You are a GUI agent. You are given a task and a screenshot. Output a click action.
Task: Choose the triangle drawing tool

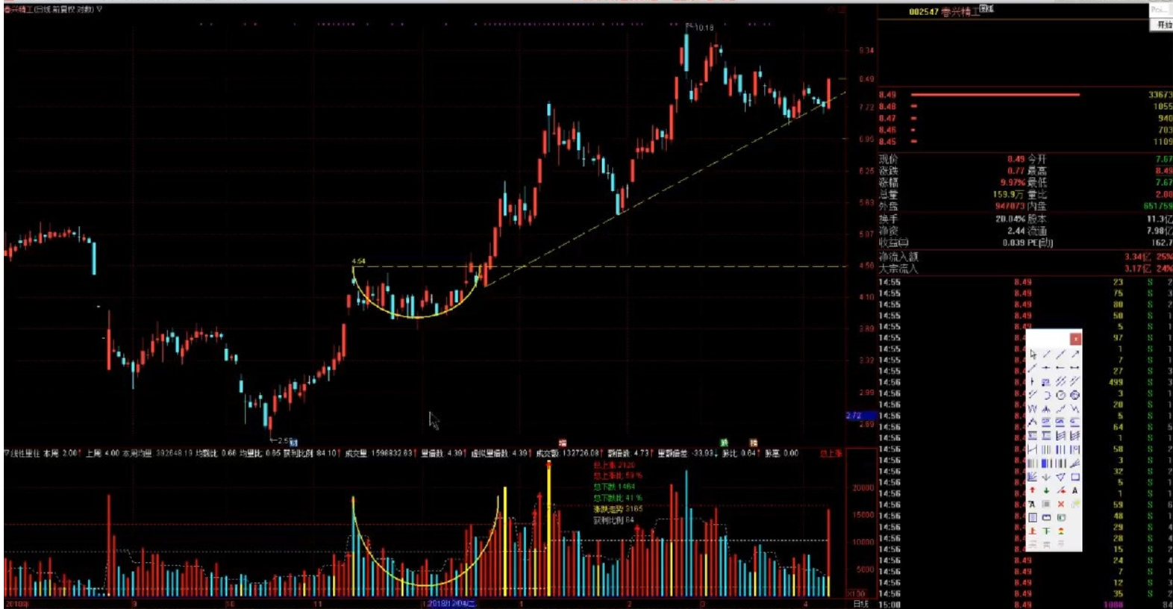(x=1060, y=477)
